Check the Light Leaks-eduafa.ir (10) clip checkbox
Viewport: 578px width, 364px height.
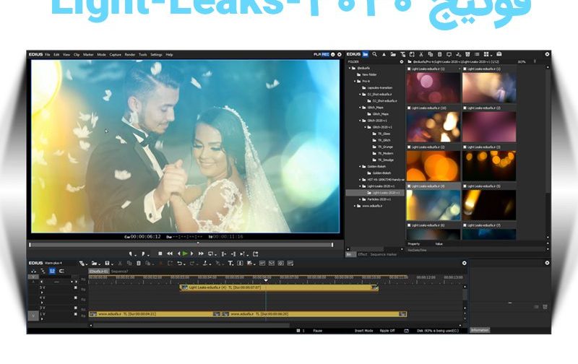point(409,108)
